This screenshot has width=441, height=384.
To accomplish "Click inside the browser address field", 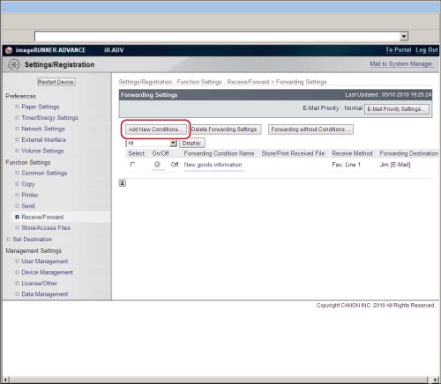I will pos(217,36).
